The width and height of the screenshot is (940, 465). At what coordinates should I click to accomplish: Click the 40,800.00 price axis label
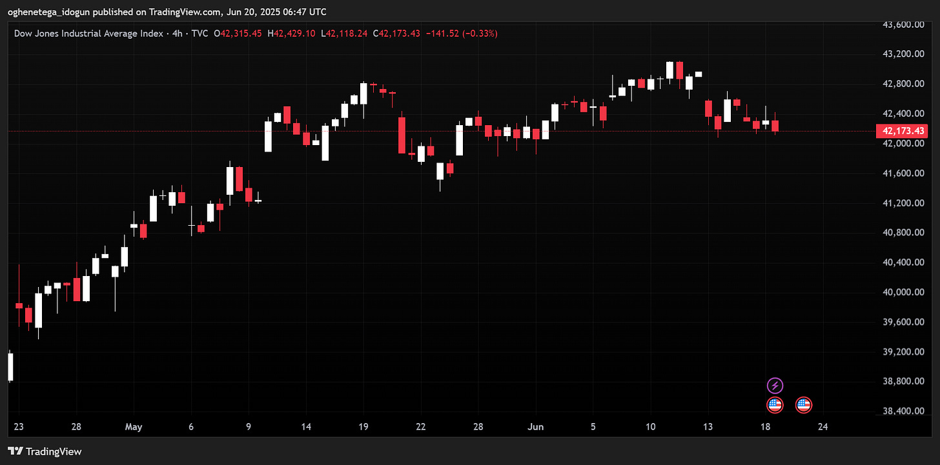[x=904, y=233]
